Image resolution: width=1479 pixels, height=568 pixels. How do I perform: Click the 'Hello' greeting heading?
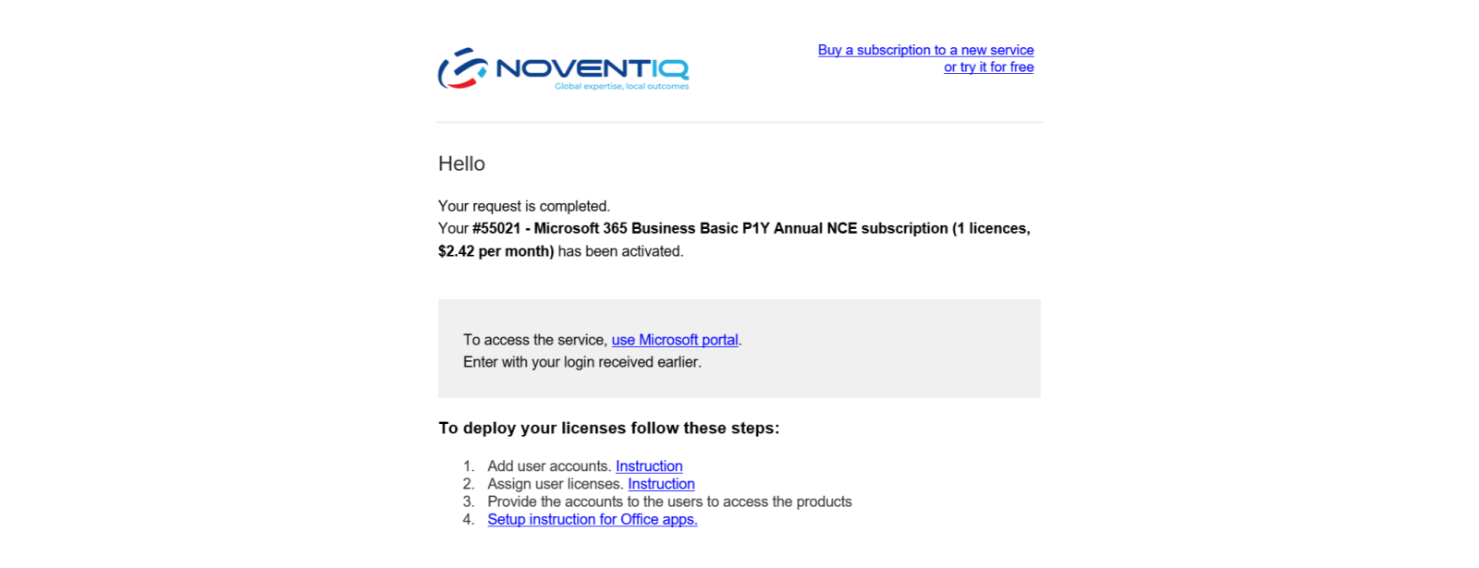(x=461, y=163)
